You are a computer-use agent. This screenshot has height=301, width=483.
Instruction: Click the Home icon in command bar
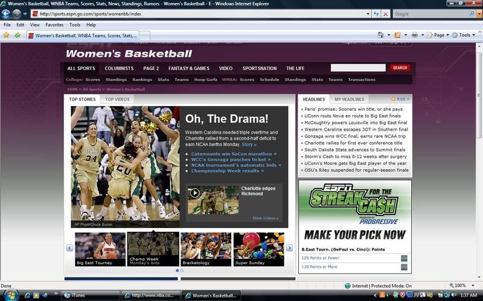point(381,35)
